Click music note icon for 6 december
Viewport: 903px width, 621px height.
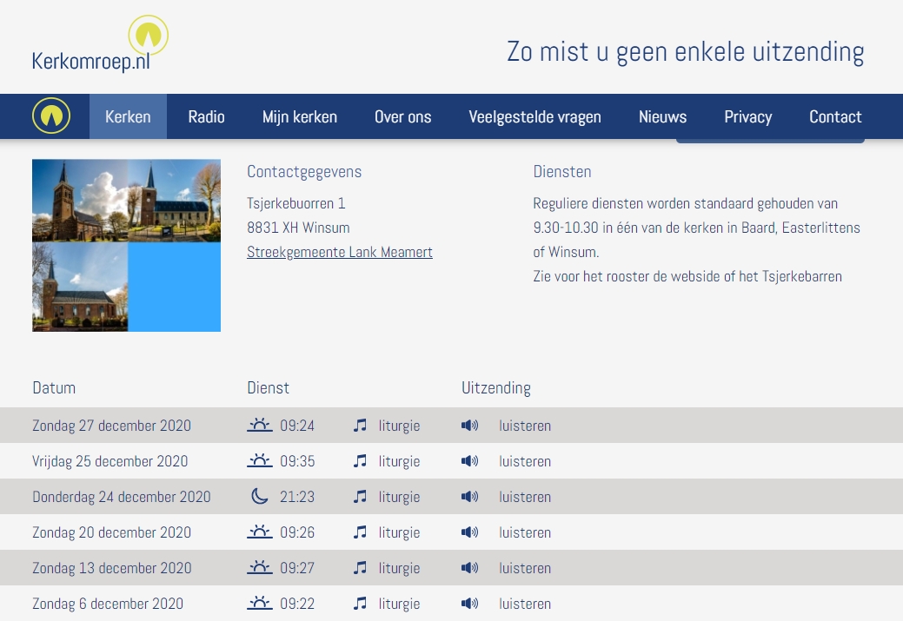[360, 604]
